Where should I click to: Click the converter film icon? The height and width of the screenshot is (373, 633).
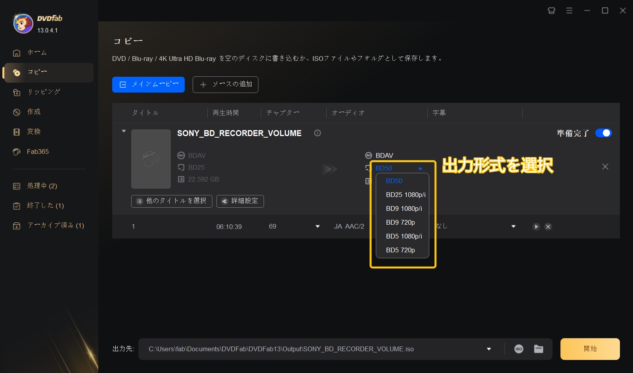(x=17, y=132)
